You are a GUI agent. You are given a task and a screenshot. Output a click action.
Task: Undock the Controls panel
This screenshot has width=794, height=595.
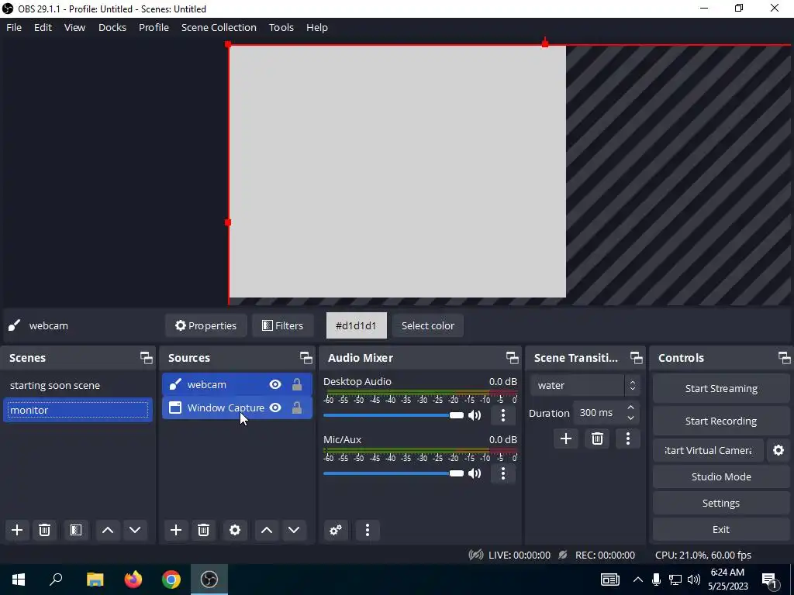pyautogui.click(x=785, y=358)
